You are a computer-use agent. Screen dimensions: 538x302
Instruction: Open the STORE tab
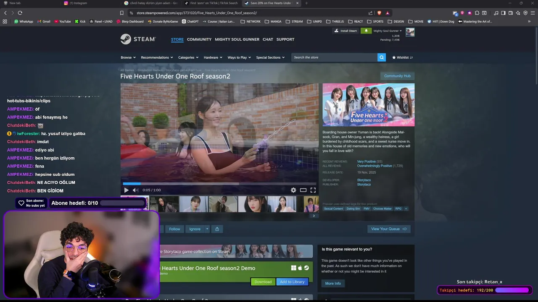(x=177, y=39)
